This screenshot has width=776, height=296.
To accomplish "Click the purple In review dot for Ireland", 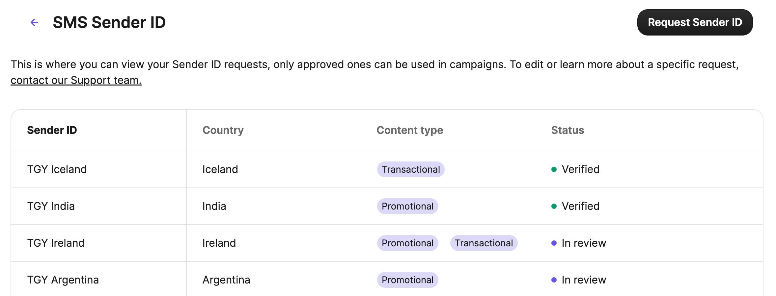I will [x=554, y=243].
